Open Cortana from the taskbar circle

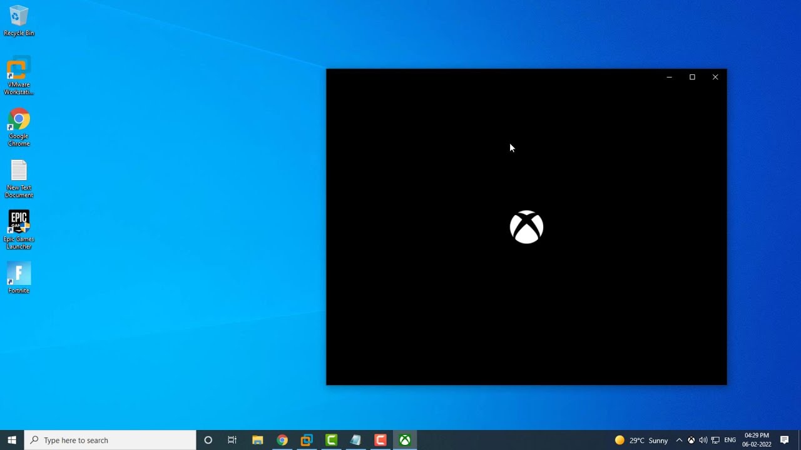pos(208,440)
